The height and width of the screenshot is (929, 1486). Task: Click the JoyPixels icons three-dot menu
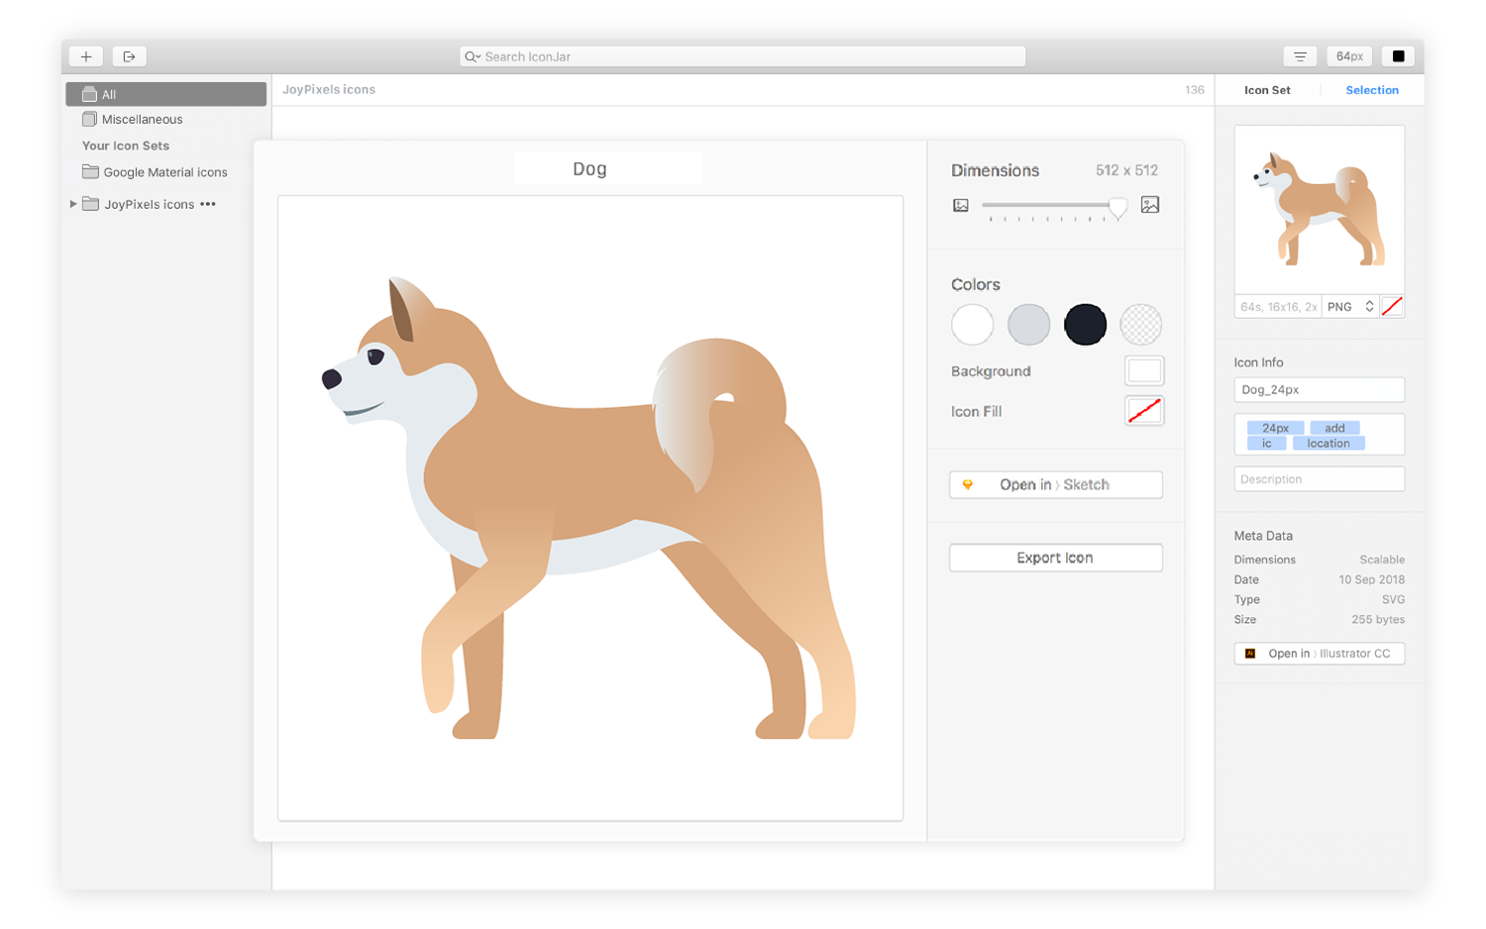(208, 204)
